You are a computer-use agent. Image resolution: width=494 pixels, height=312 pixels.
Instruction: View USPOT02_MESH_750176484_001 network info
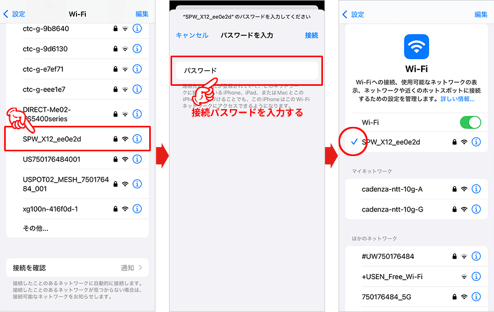137,184
